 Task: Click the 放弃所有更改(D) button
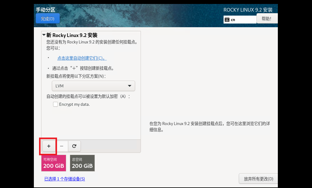click(x=258, y=179)
